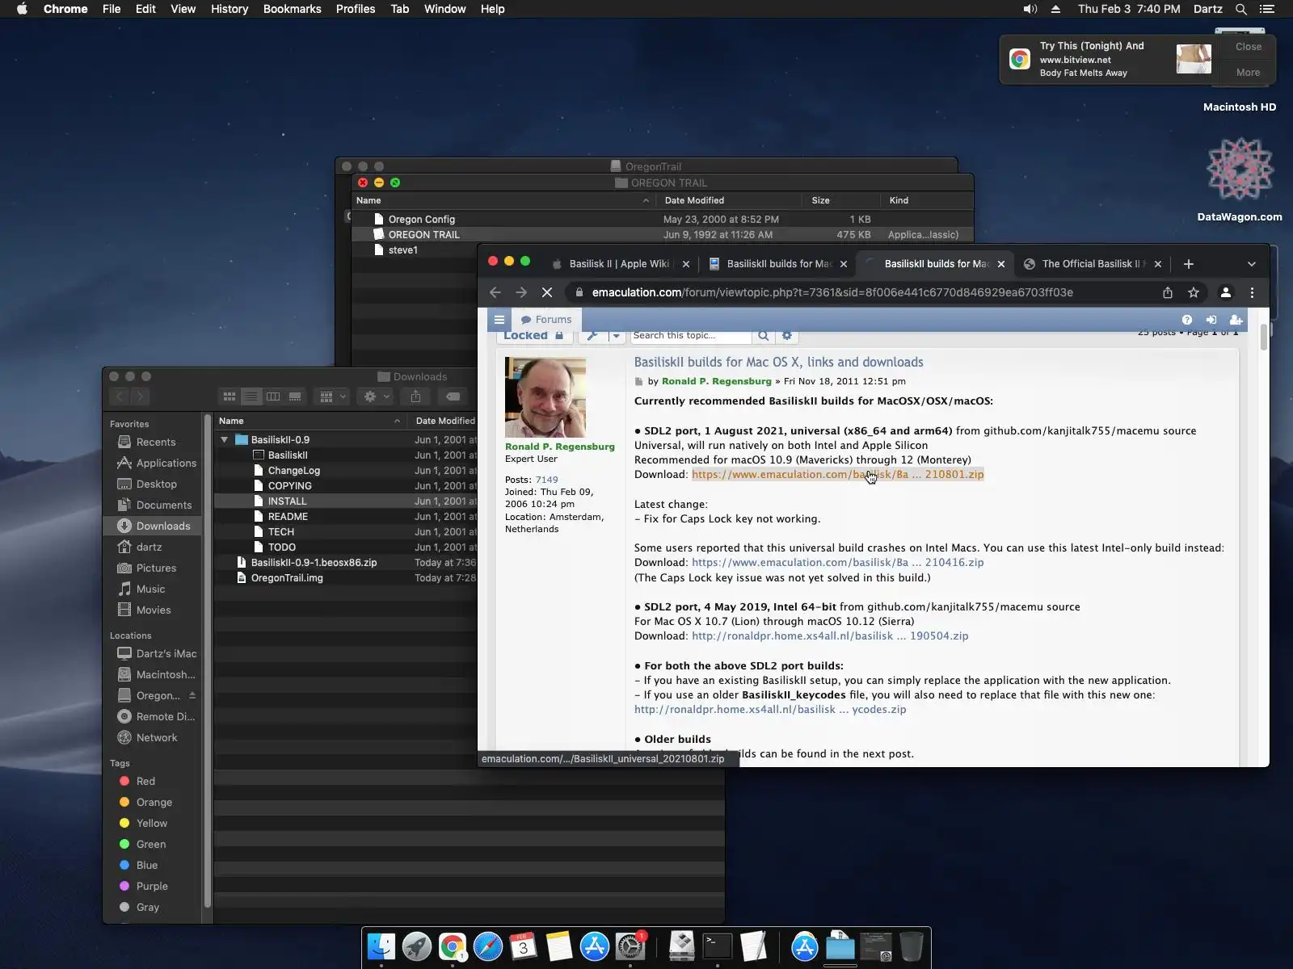The image size is (1293, 969).
Task: Click the Chrome address bar URL
Action: (832, 292)
